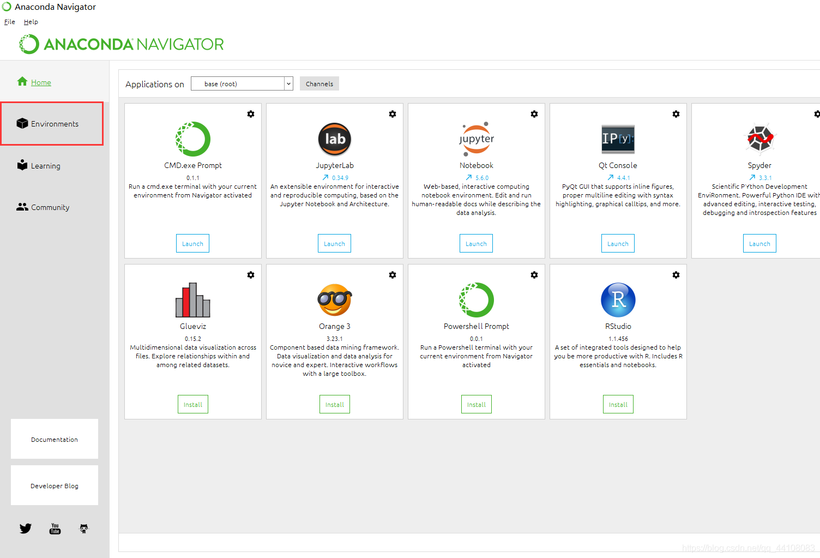
Task: Launch Spyder
Action: tap(759, 243)
